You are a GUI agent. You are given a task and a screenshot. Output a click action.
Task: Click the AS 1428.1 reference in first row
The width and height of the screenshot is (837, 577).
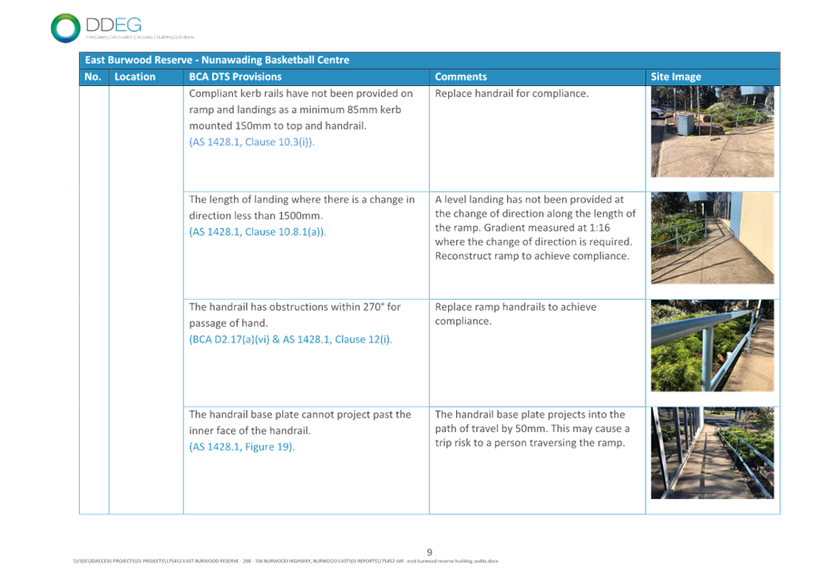point(252,142)
